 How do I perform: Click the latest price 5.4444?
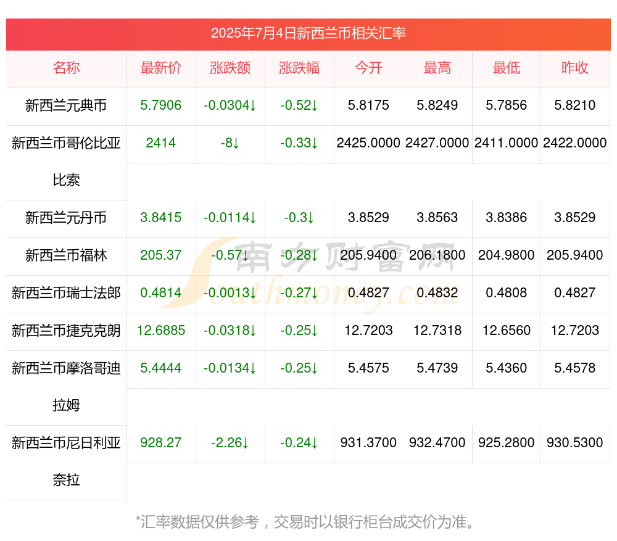(x=161, y=368)
